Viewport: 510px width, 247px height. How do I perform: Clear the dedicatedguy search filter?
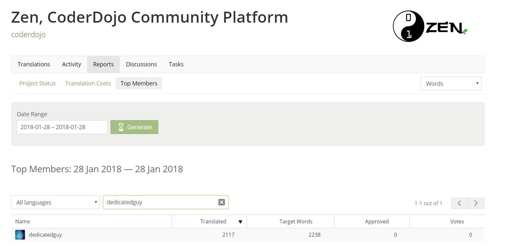coord(221,202)
